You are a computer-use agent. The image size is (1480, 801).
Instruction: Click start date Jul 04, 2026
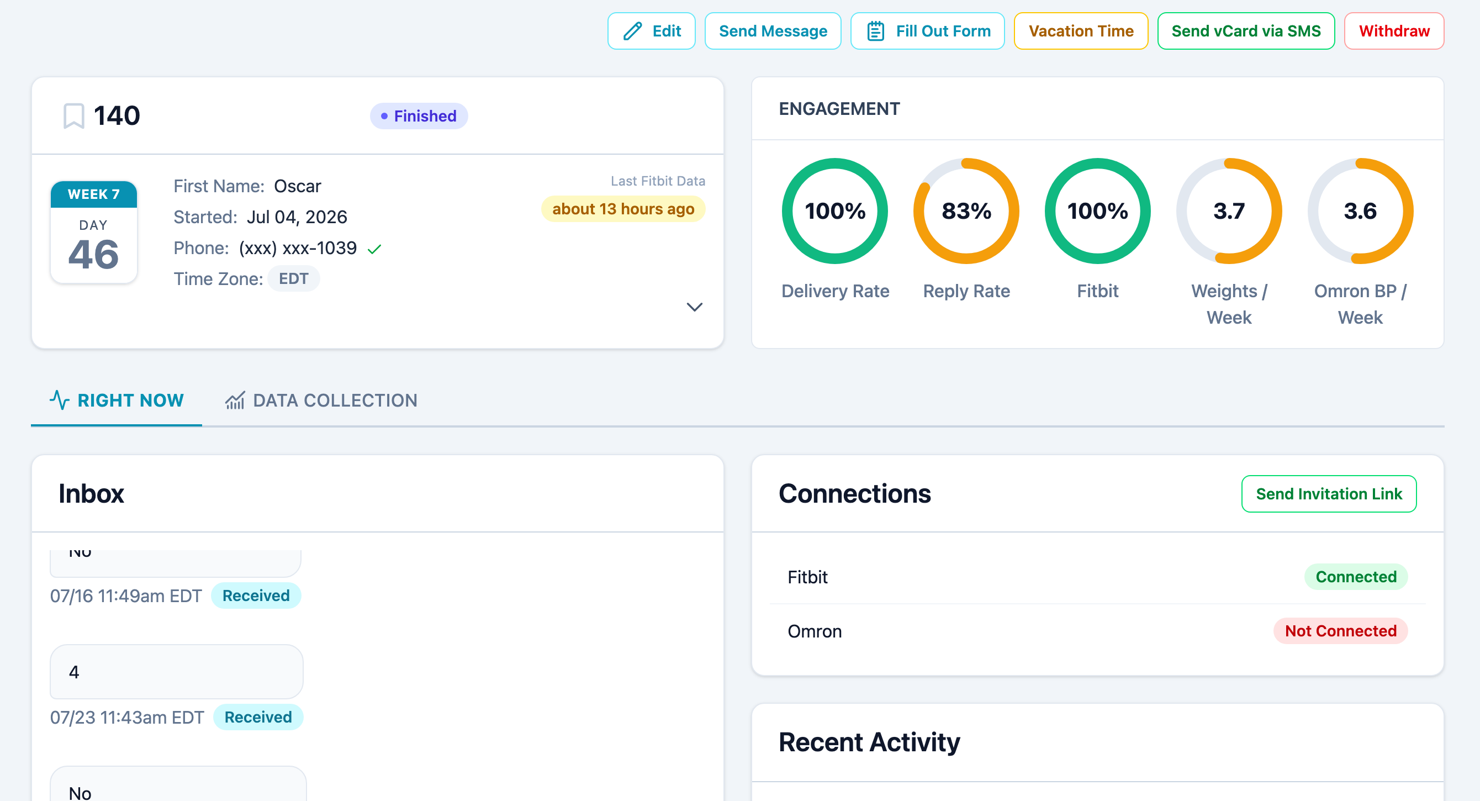click(x=297, y=217)
